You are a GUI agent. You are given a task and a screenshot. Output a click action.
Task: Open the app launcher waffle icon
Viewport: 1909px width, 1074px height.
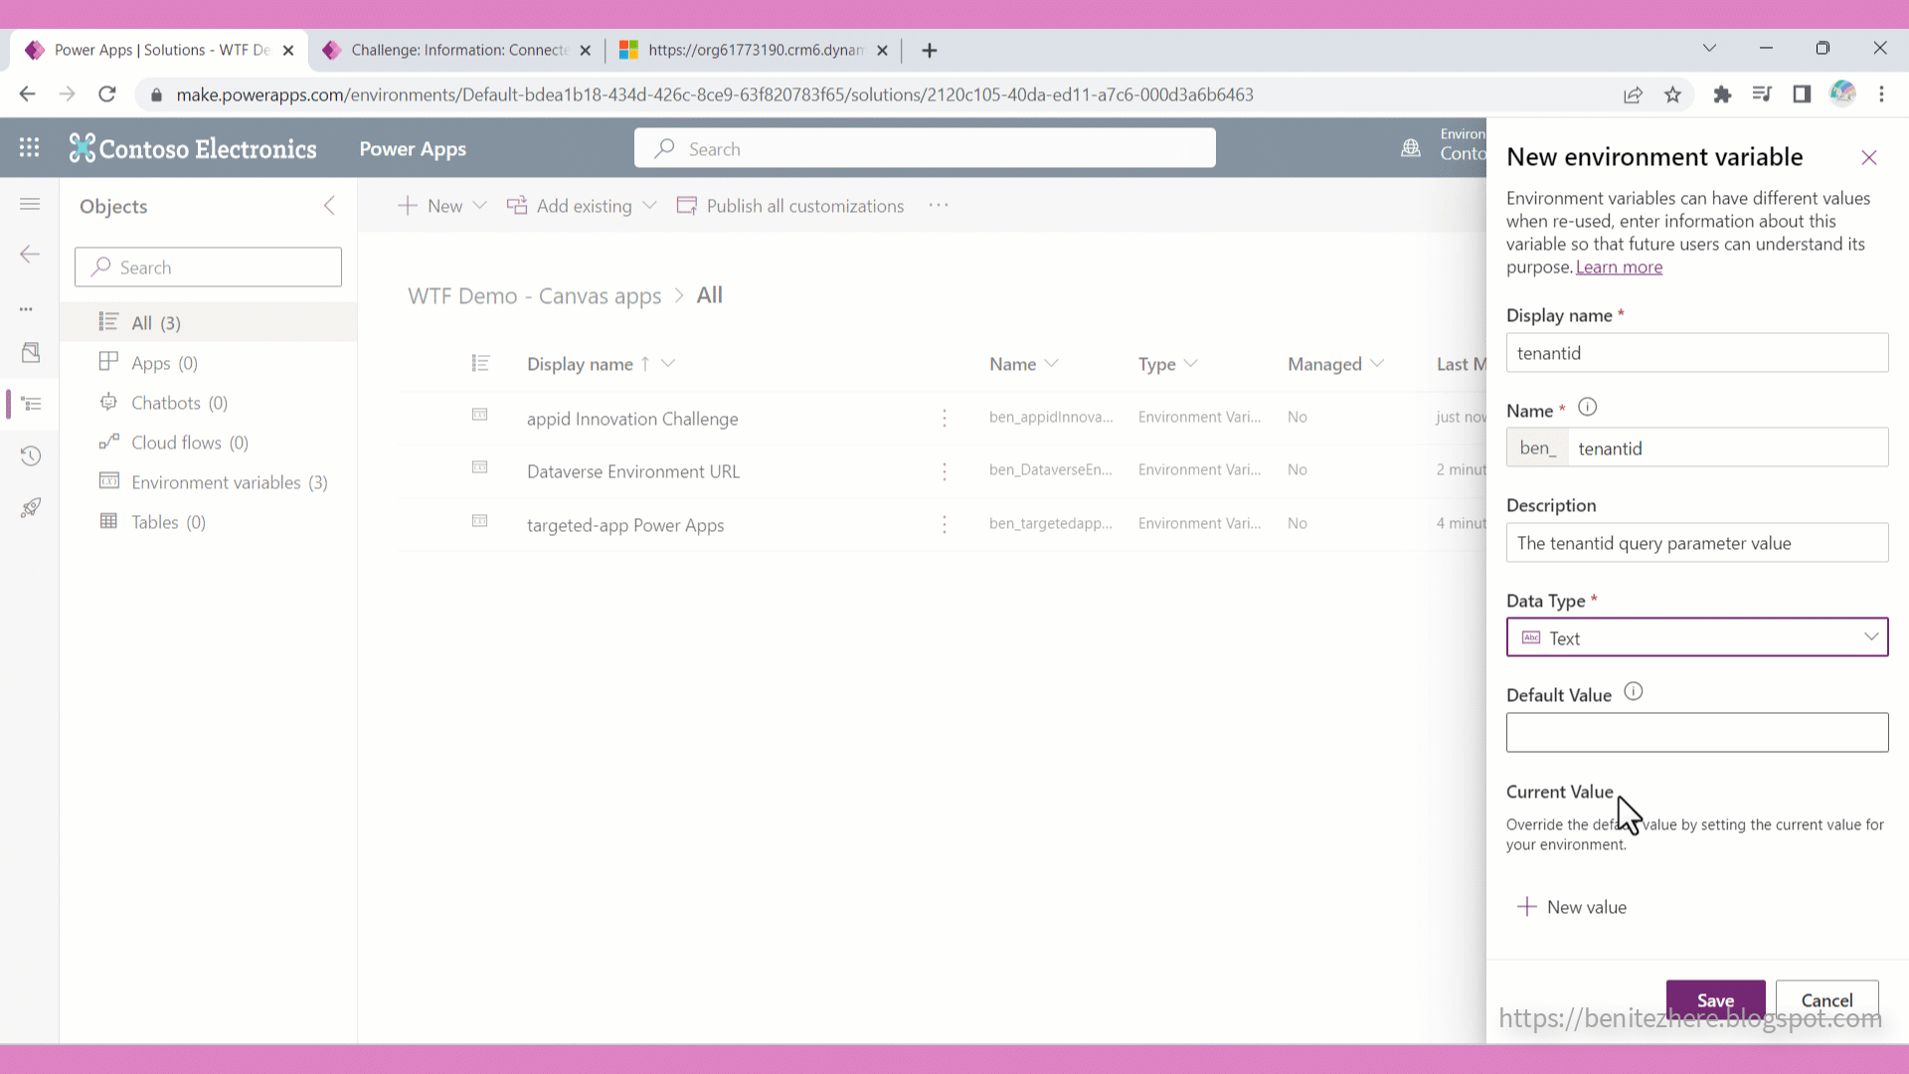30,148
